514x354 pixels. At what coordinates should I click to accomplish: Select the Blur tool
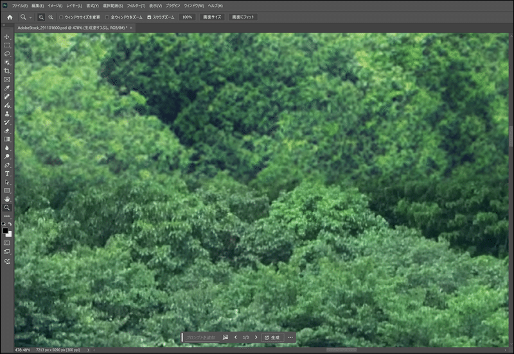[x=7, y=147]
